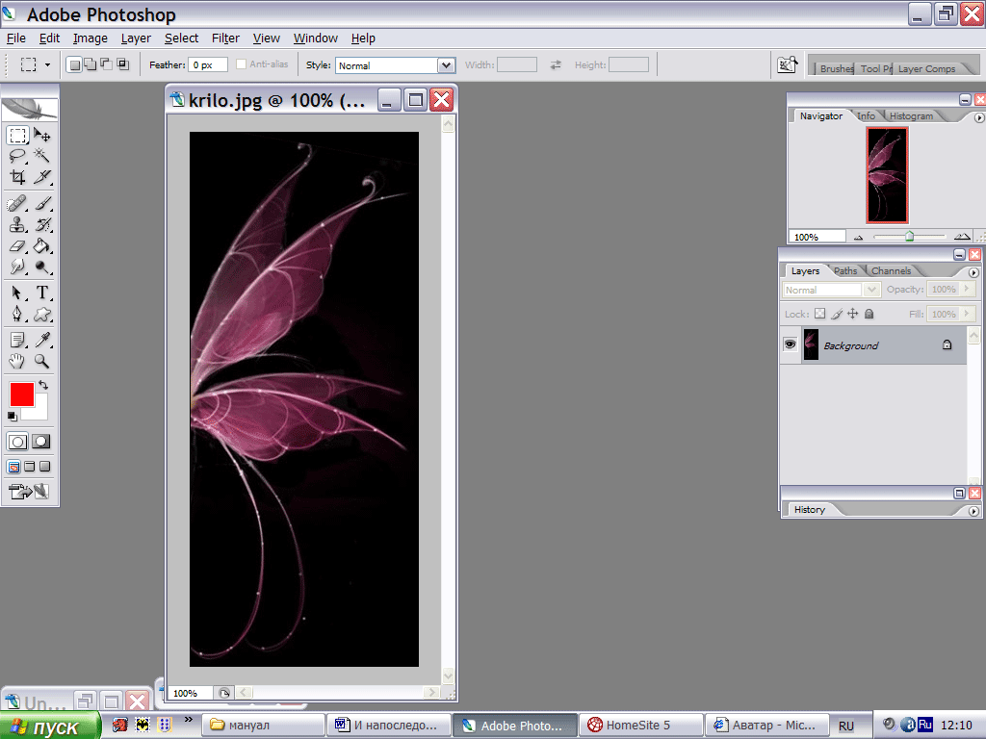Switch to the Histogram tab
This screenshot has height=739, width=986.
(911, 115)
